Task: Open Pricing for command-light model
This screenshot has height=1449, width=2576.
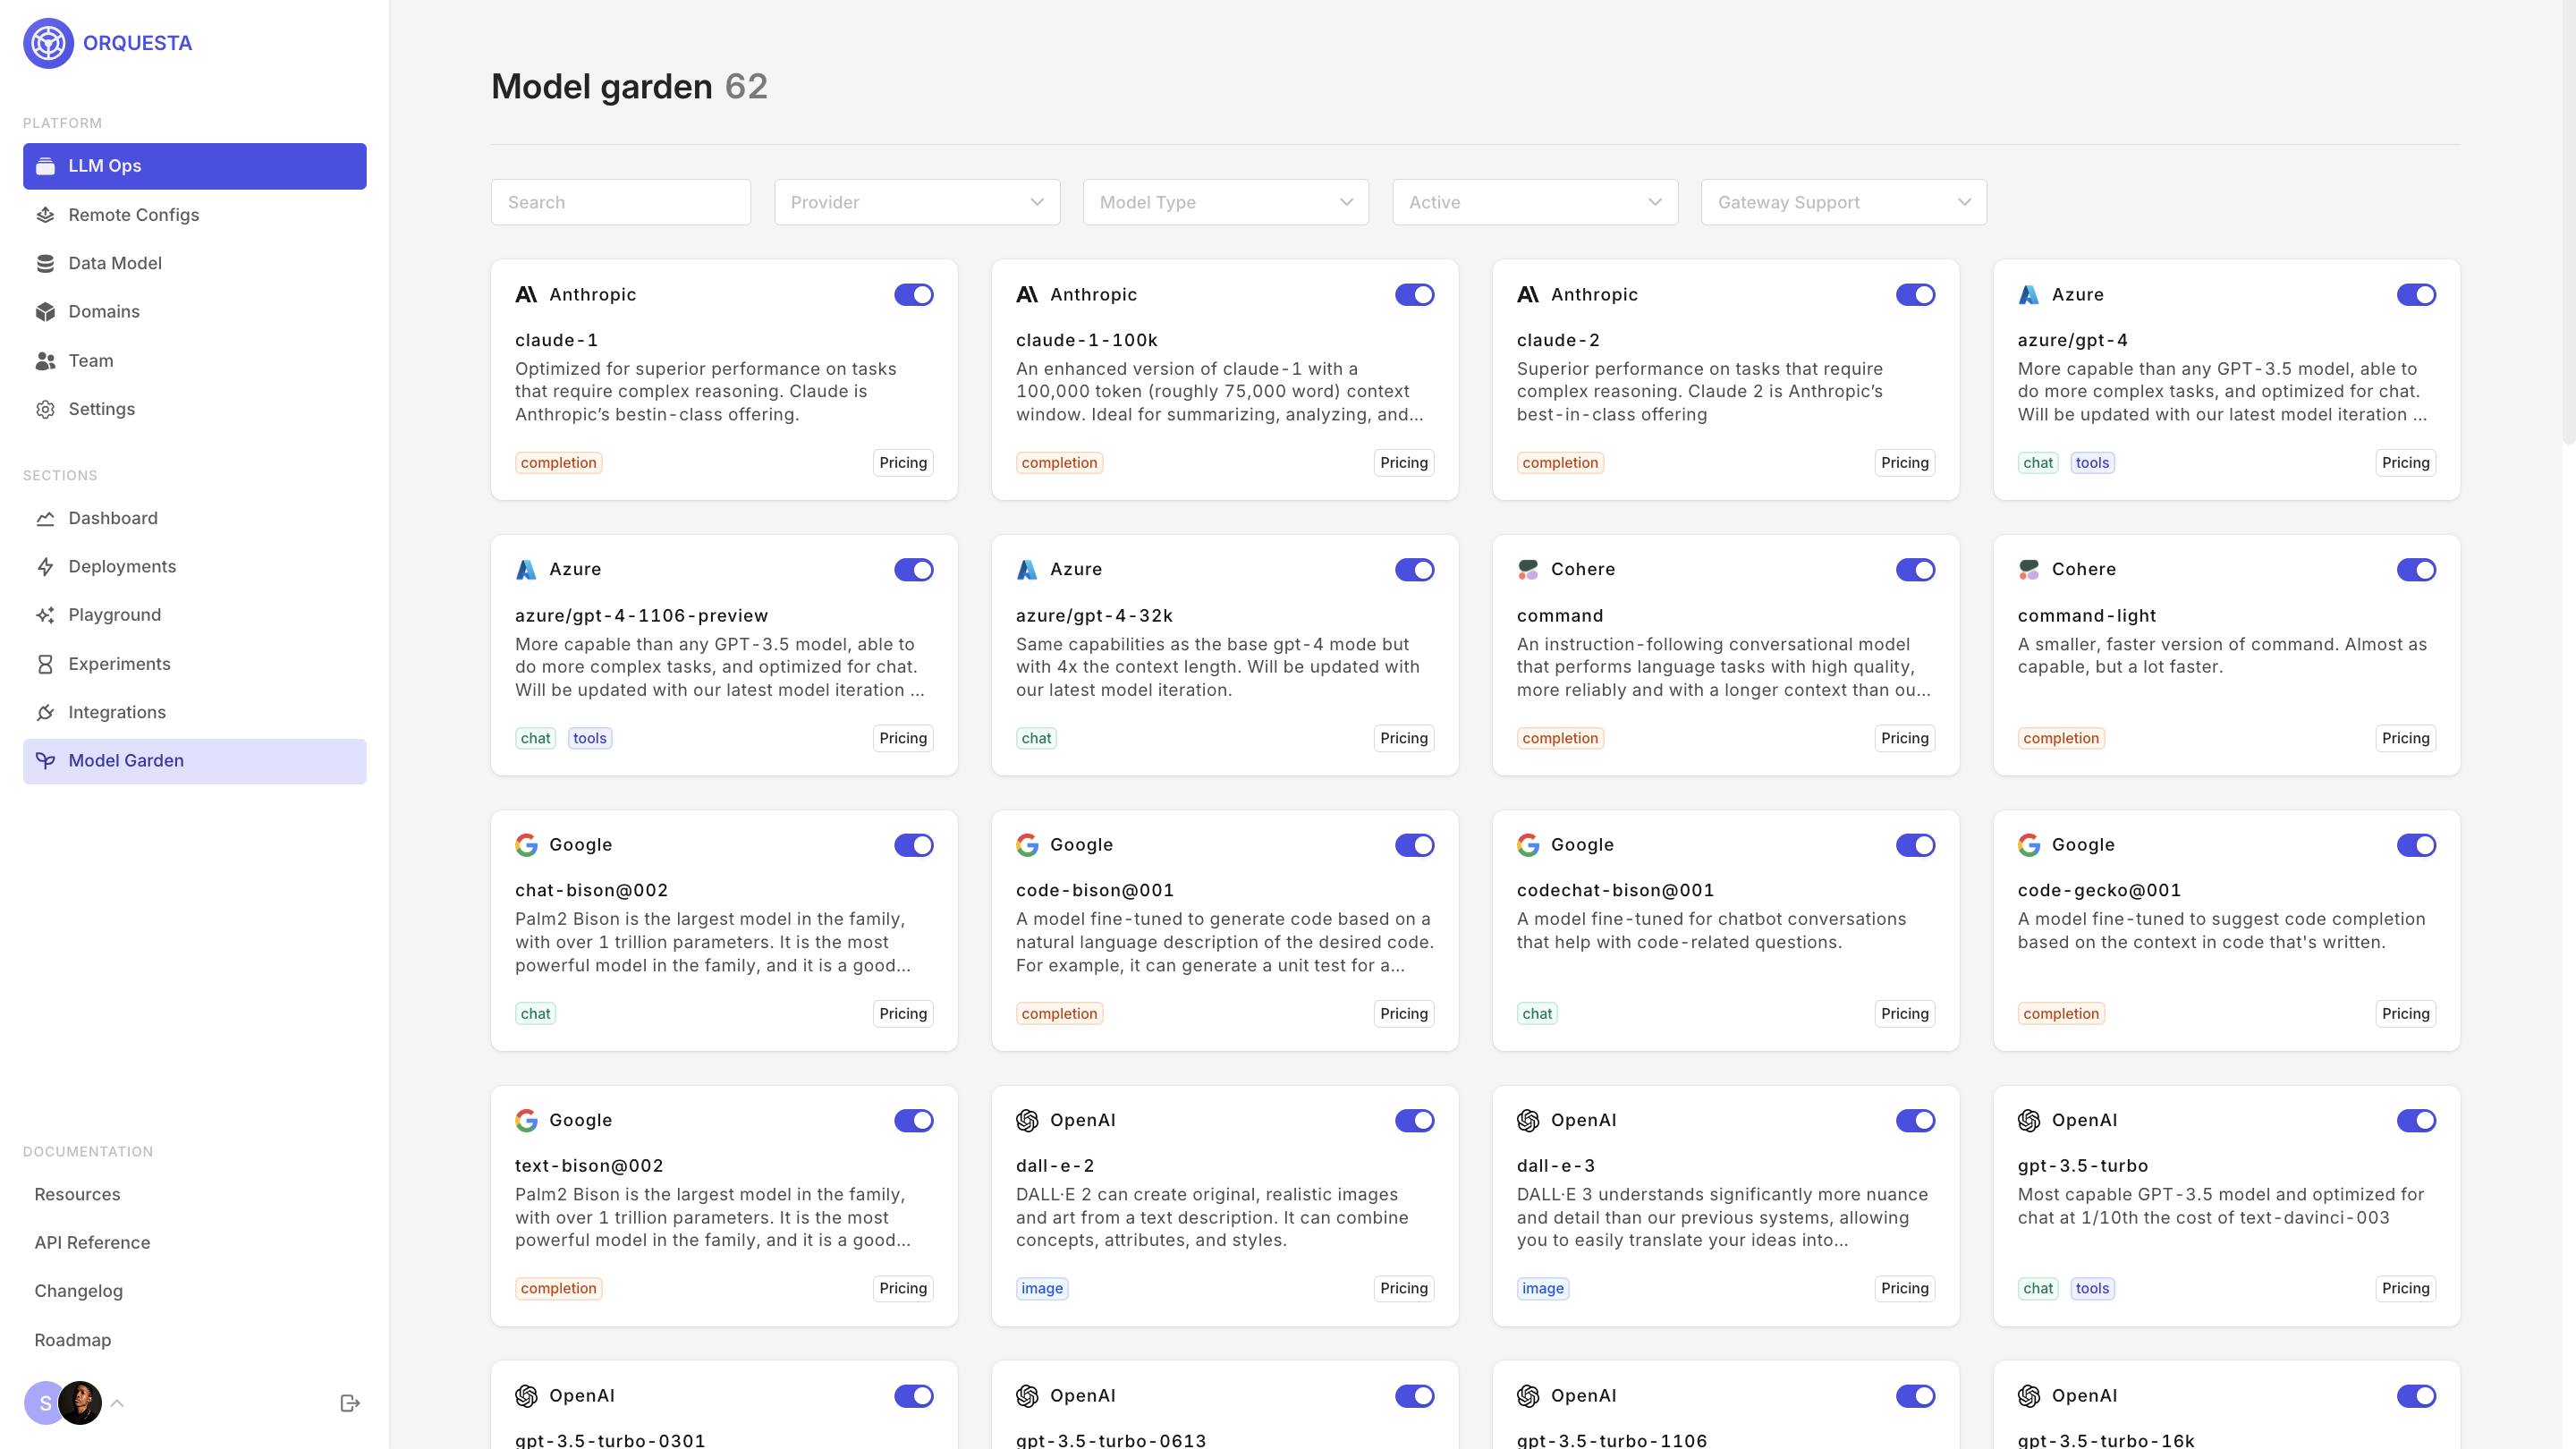Action: pos(2405,738)
